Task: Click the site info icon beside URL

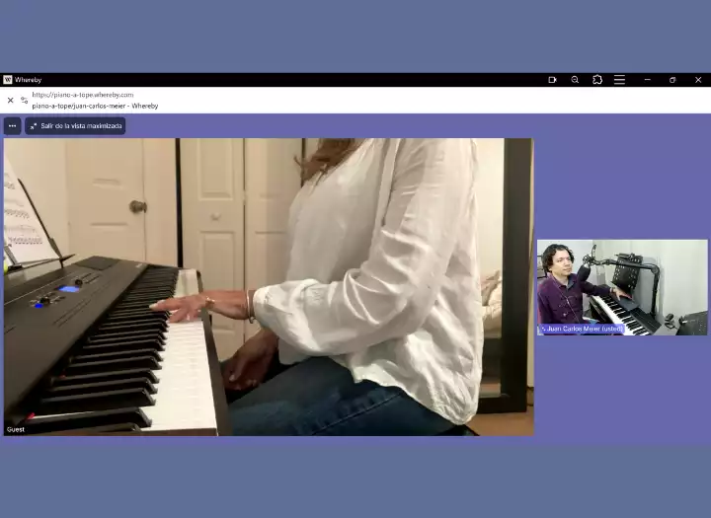Action: (24, 100)
